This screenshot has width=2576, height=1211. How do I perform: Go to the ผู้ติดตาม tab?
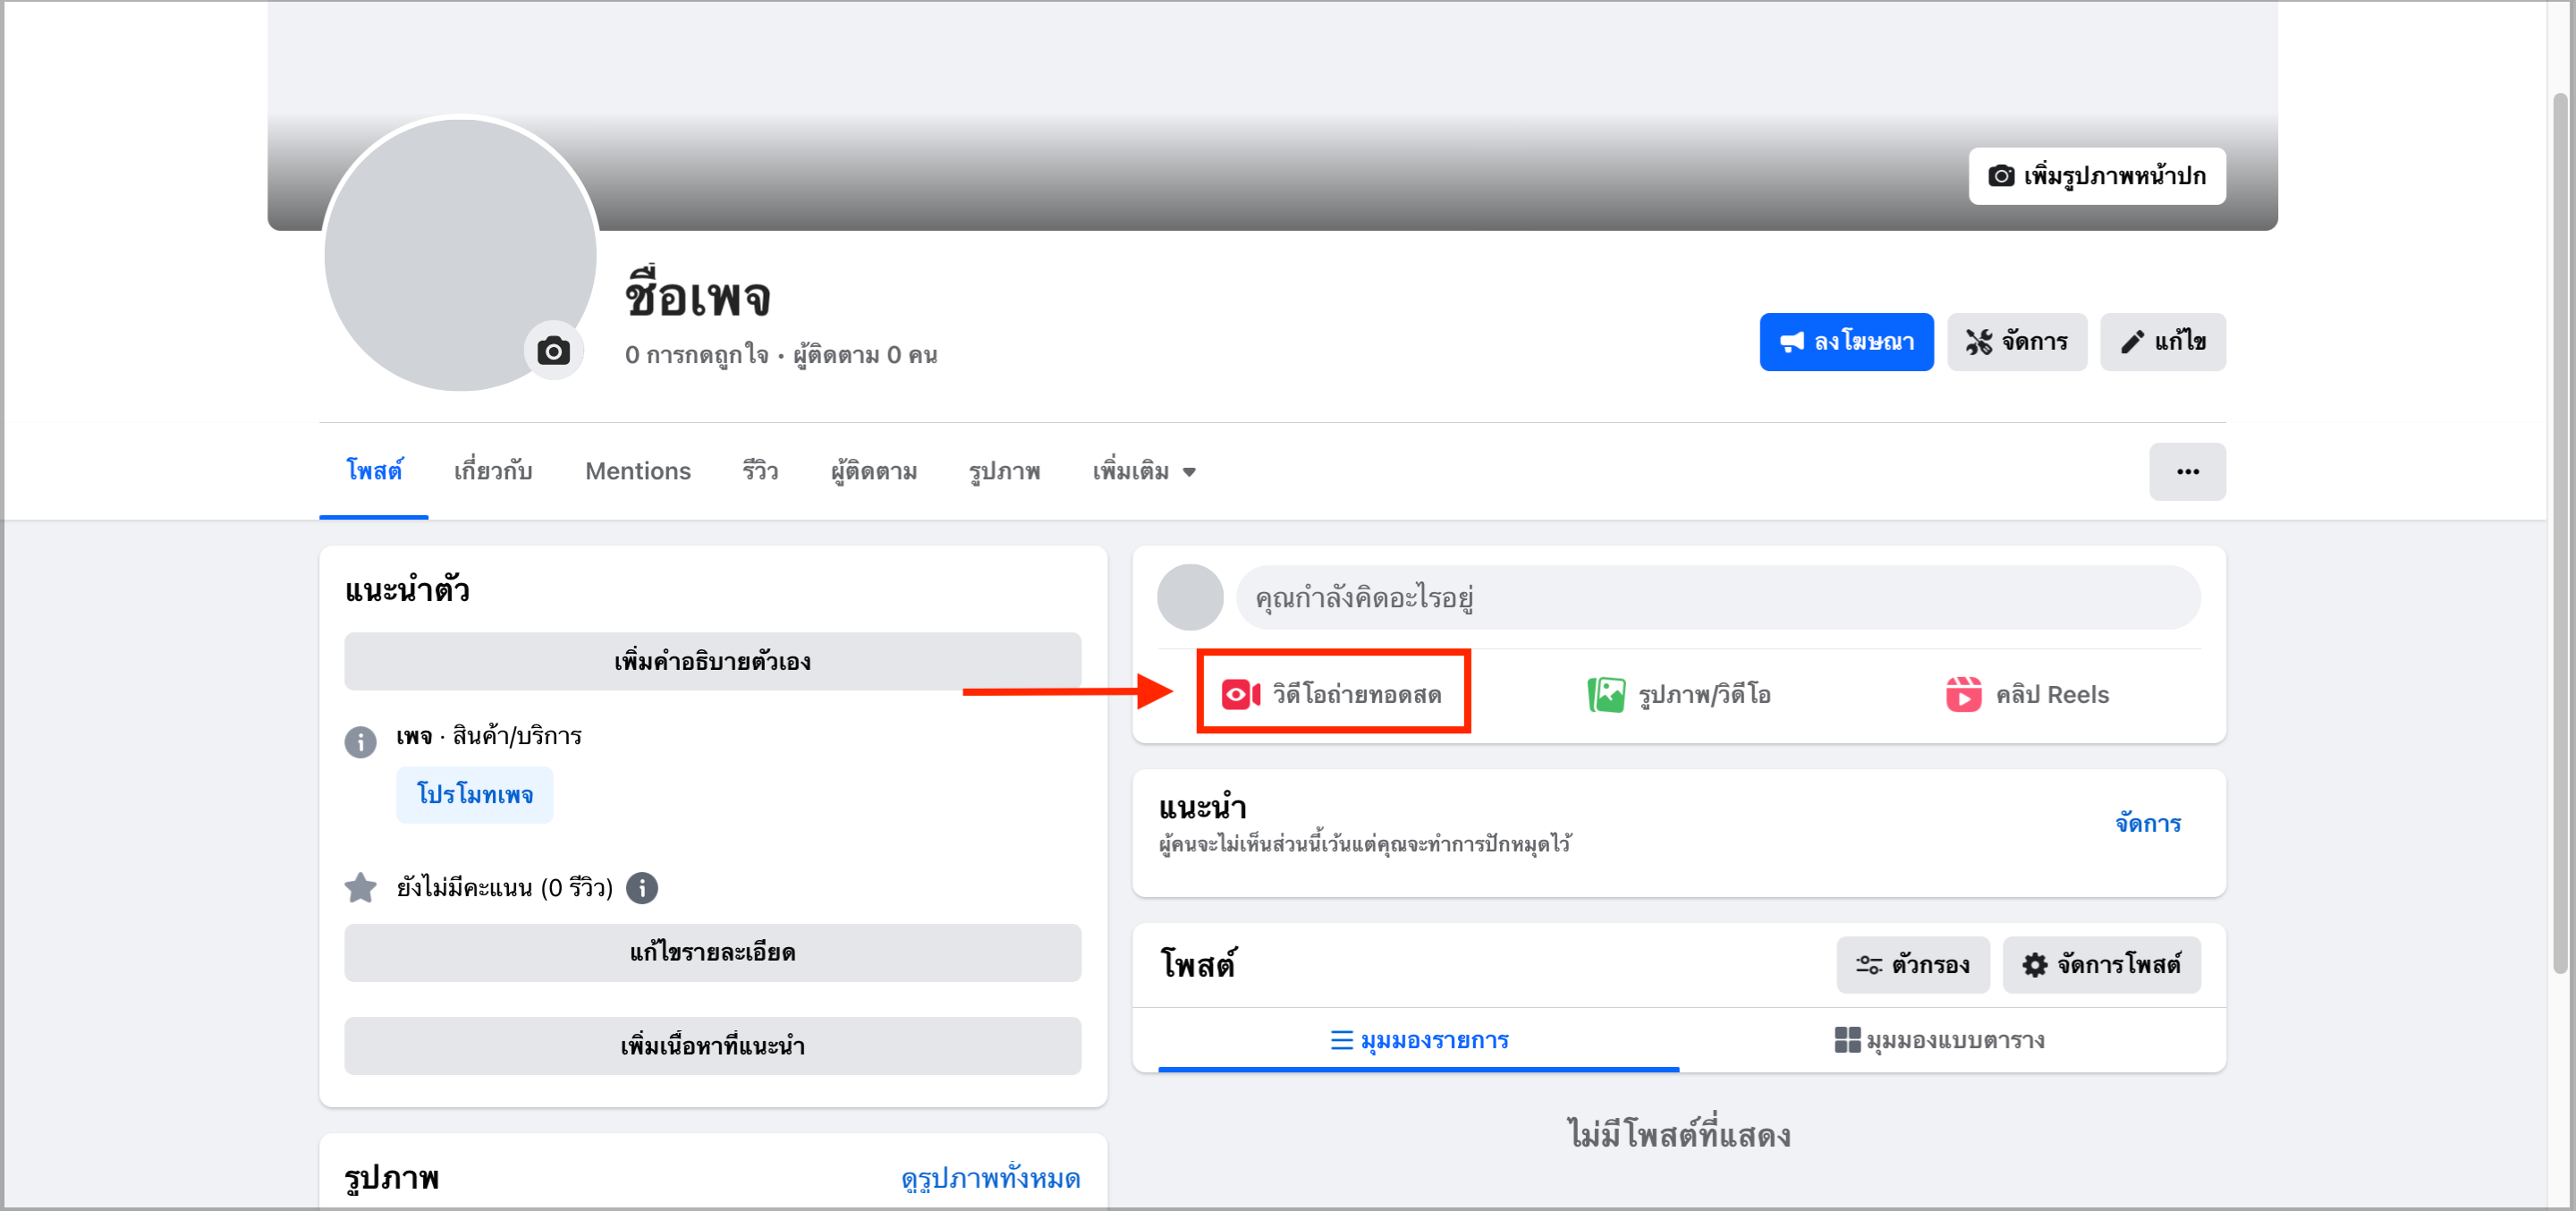coord(874,471)
